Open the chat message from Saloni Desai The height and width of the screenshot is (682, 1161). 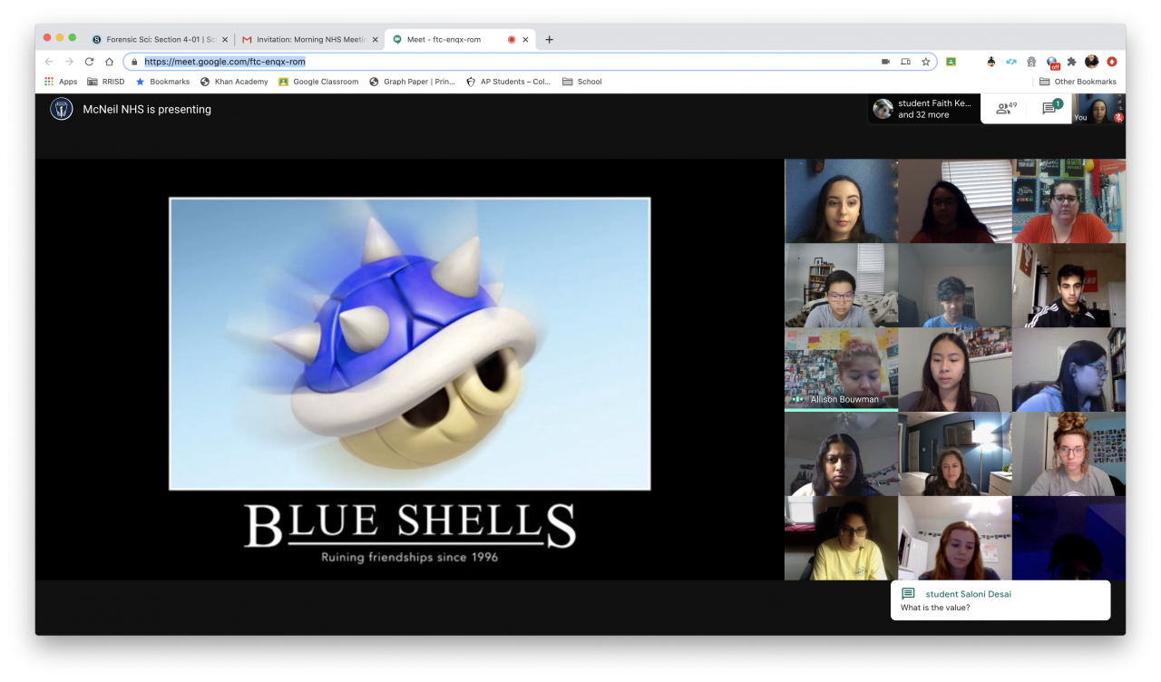(x=1000, y=600)
